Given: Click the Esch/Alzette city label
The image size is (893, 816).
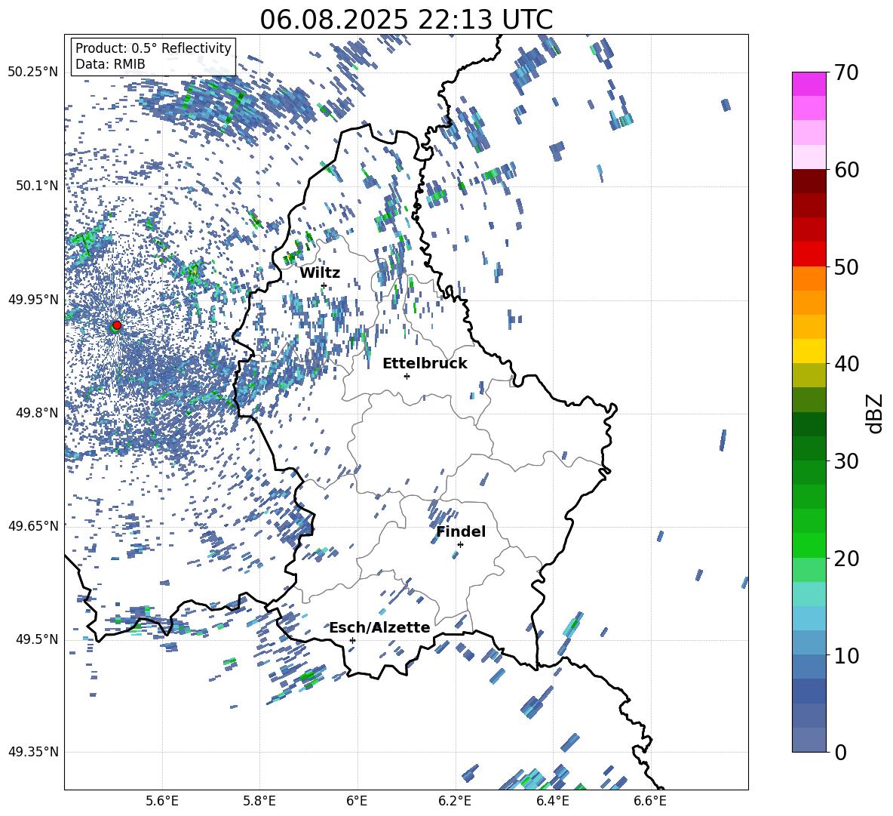Looking at the screenshot, I should (x=379, y=627).
